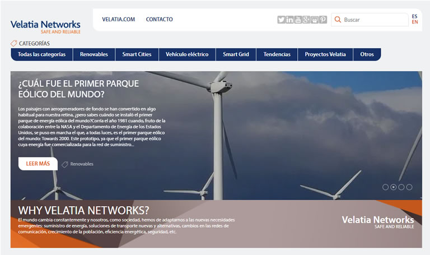Viewport: 430px width, 255px height.
Task: Open the SlideShare social icon
Action: pyautogui.click(x=315, y=20)
